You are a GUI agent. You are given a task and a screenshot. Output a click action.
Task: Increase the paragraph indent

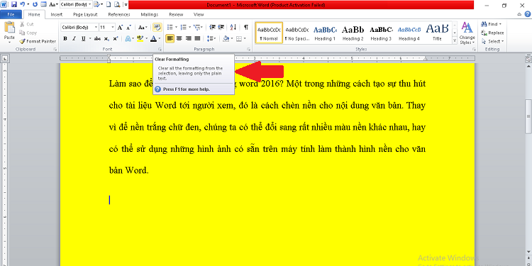click(221, 27)
